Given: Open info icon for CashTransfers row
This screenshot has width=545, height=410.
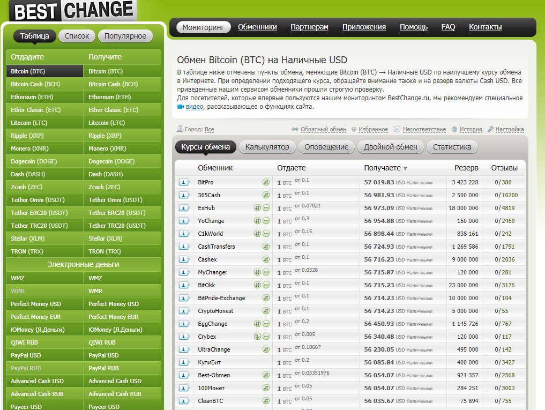Looking at the screenshot, I should (x=184, y=247).
